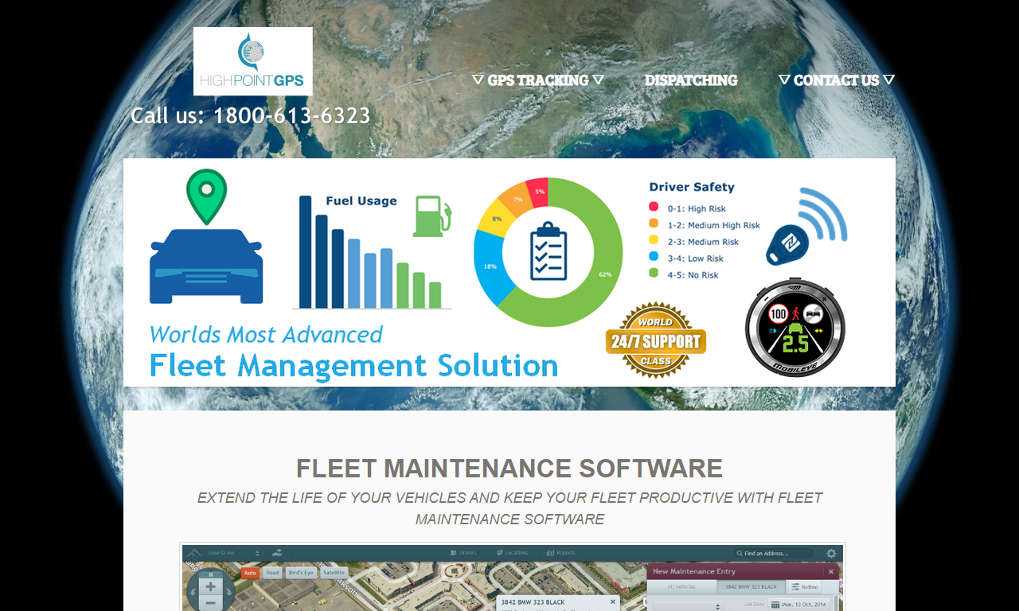This screenshot has height=611, width=1019.
Task: Click the red High Risk legend dot
Action: [654, 207]
